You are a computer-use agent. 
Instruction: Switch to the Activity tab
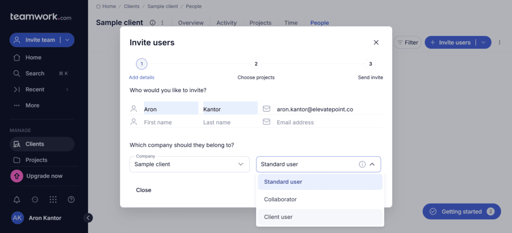pyautogui.click(x=226, y=23)
